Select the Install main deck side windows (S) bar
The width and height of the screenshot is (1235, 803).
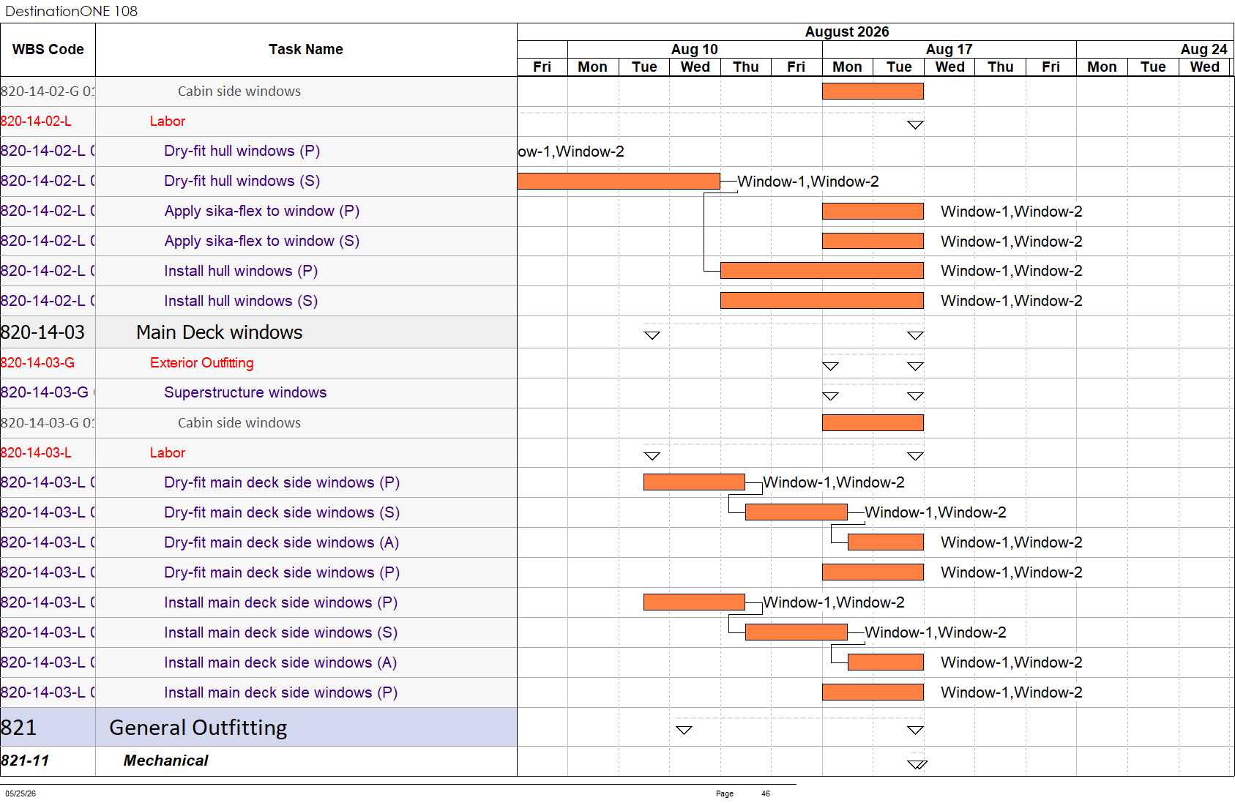point(796,632)
